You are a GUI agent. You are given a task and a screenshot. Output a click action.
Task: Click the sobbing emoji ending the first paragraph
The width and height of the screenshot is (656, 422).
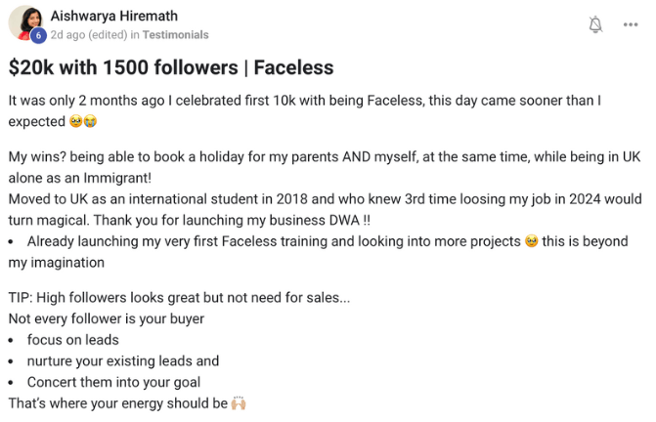90,122
